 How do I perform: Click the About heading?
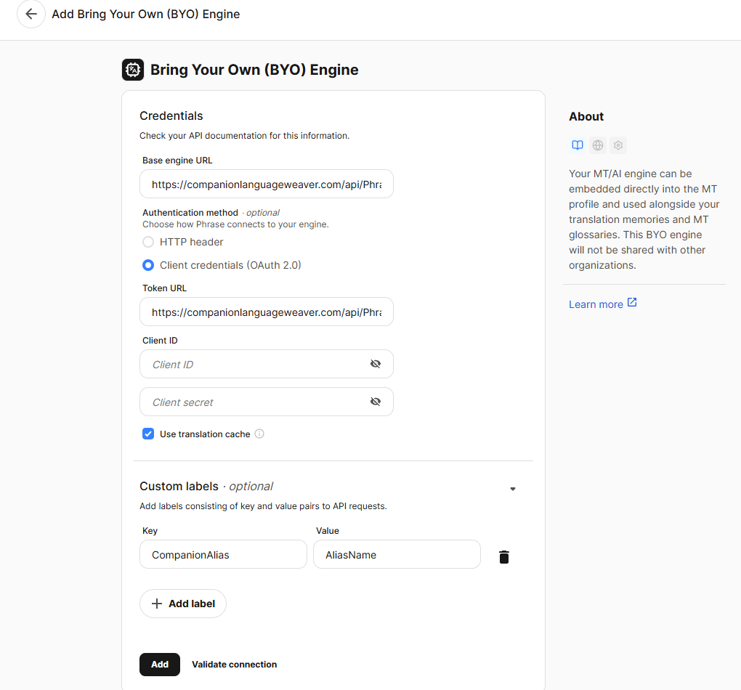point(586,117)
